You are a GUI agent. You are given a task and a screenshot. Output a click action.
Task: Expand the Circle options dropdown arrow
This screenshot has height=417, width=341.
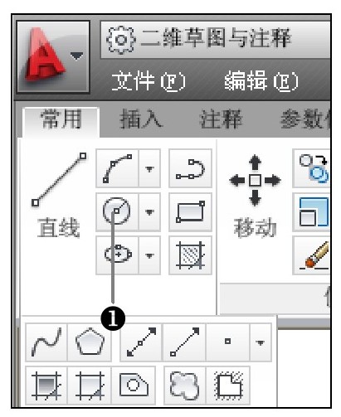click(149, 211)
